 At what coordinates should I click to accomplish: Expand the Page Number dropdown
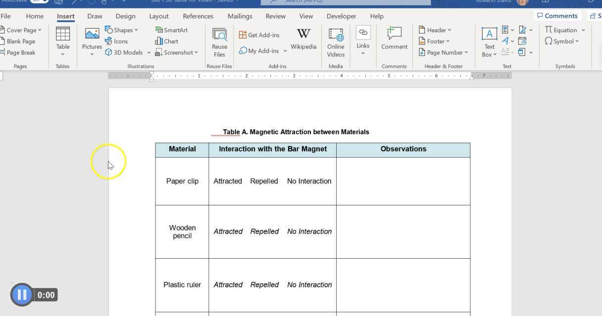(x=443, y=52)
